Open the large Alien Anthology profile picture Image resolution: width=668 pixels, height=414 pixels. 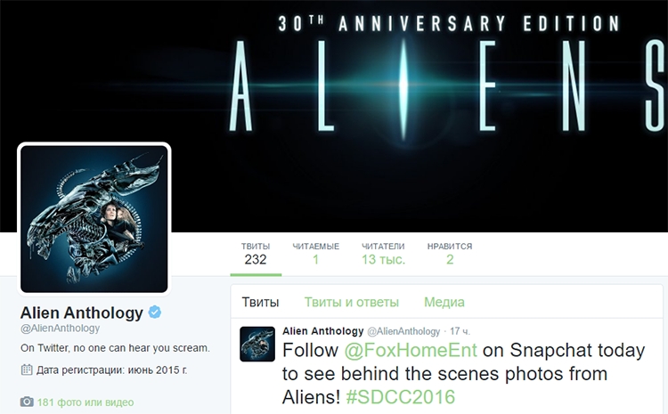[x=94, y=219]
